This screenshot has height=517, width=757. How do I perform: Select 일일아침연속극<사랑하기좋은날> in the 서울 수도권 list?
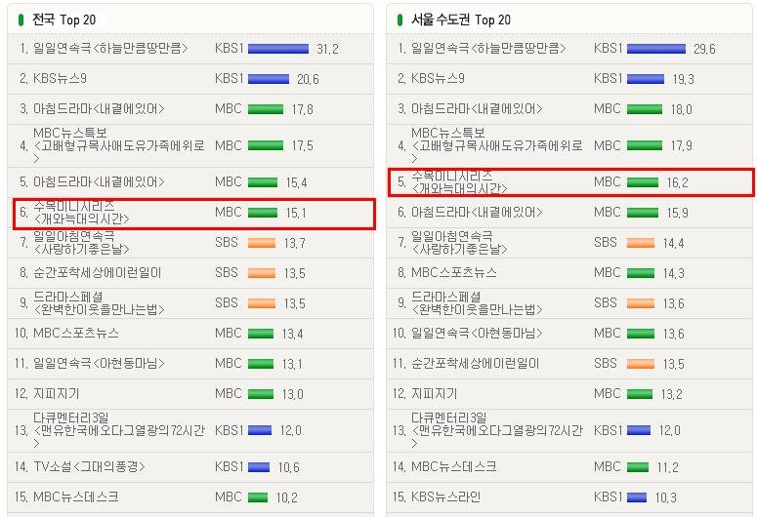pos(459,243)
